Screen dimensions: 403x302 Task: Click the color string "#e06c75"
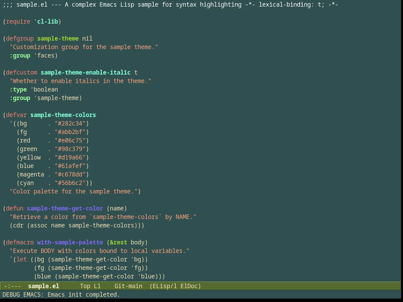click(x=70, y=140)
